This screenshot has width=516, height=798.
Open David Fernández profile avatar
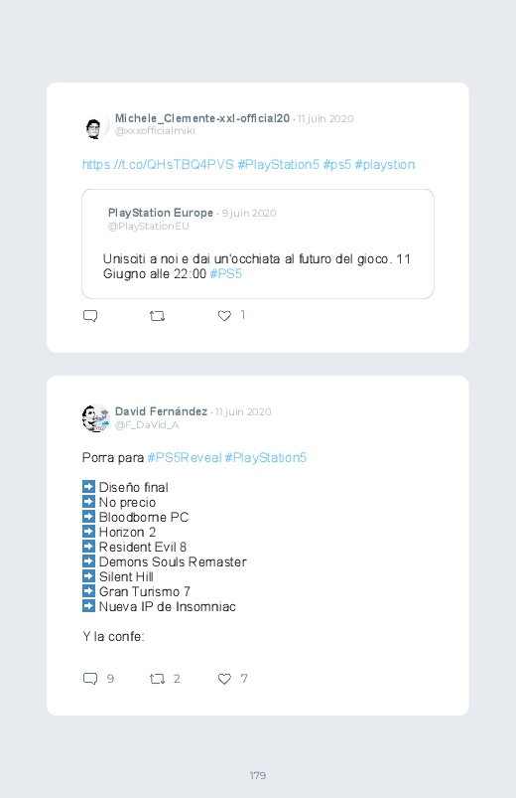[x=96, y=418]
